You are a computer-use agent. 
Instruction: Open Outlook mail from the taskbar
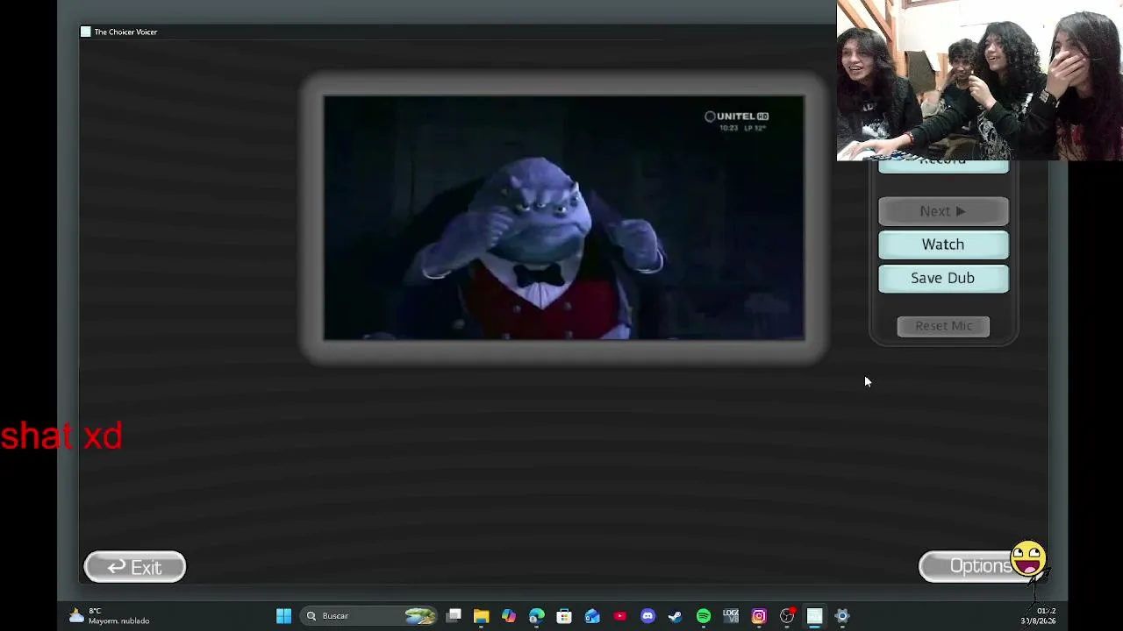[x=592, y=616]
